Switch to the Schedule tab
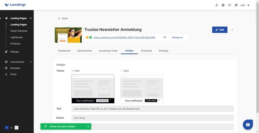Screen dimensions: 259x133 [146, 51]
